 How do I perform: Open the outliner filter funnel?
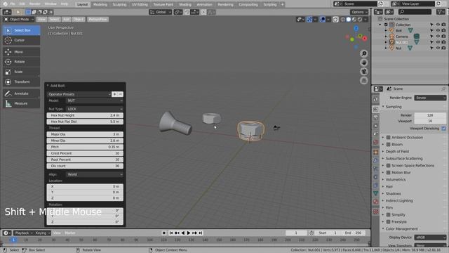441,12
